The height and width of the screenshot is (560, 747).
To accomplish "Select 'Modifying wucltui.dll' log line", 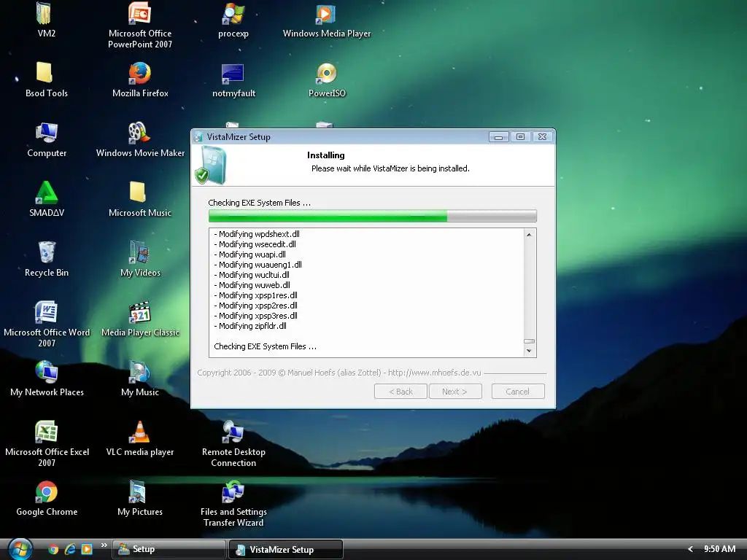I will (x=252, y=275).
